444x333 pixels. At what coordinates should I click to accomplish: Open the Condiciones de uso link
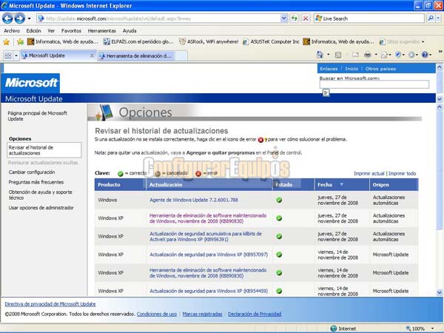click(x=157, y=314)
